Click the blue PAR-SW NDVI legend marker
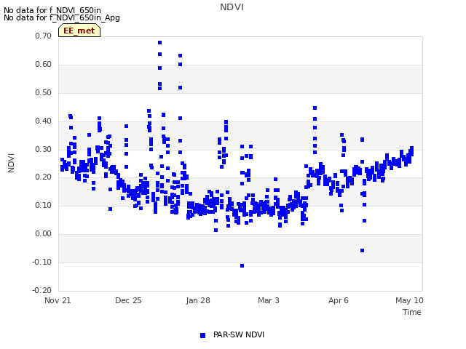The height and width of the screenshot is (349, 466). click(x=202, y=335)
